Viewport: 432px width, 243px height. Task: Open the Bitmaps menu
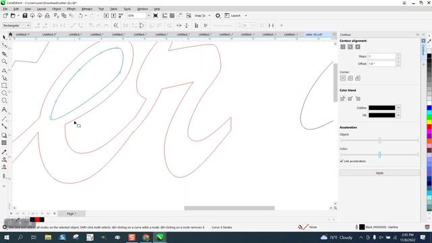(87, 9)
